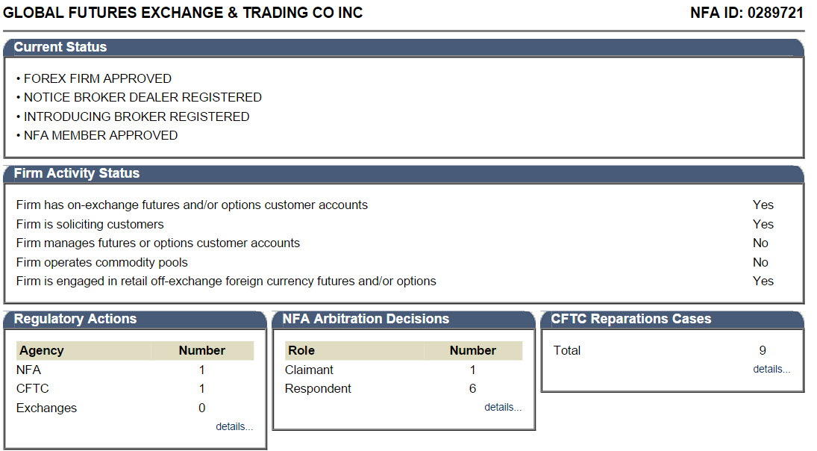Open NFA Arbitration Decisions details link
The width and height of the screenshot is (817, 451).
pyautogui.click(x=503, y=407)
